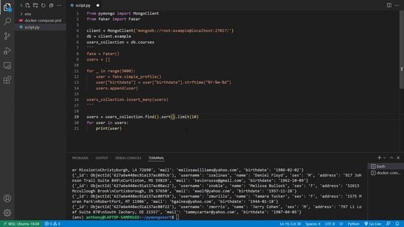This screenshot has height=227, width=404.
Task: Click the editor vertical scrollbar
Action: pos(401,50)
